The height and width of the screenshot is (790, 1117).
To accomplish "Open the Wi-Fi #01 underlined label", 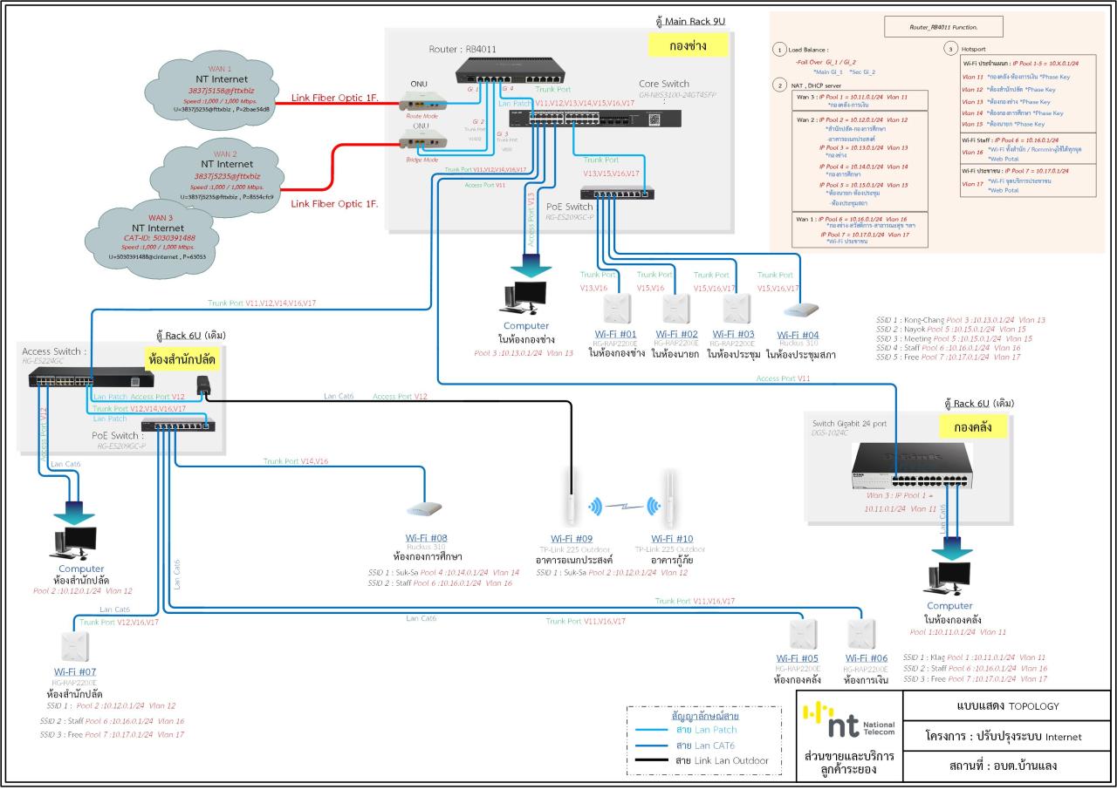I will click(615, 334).
